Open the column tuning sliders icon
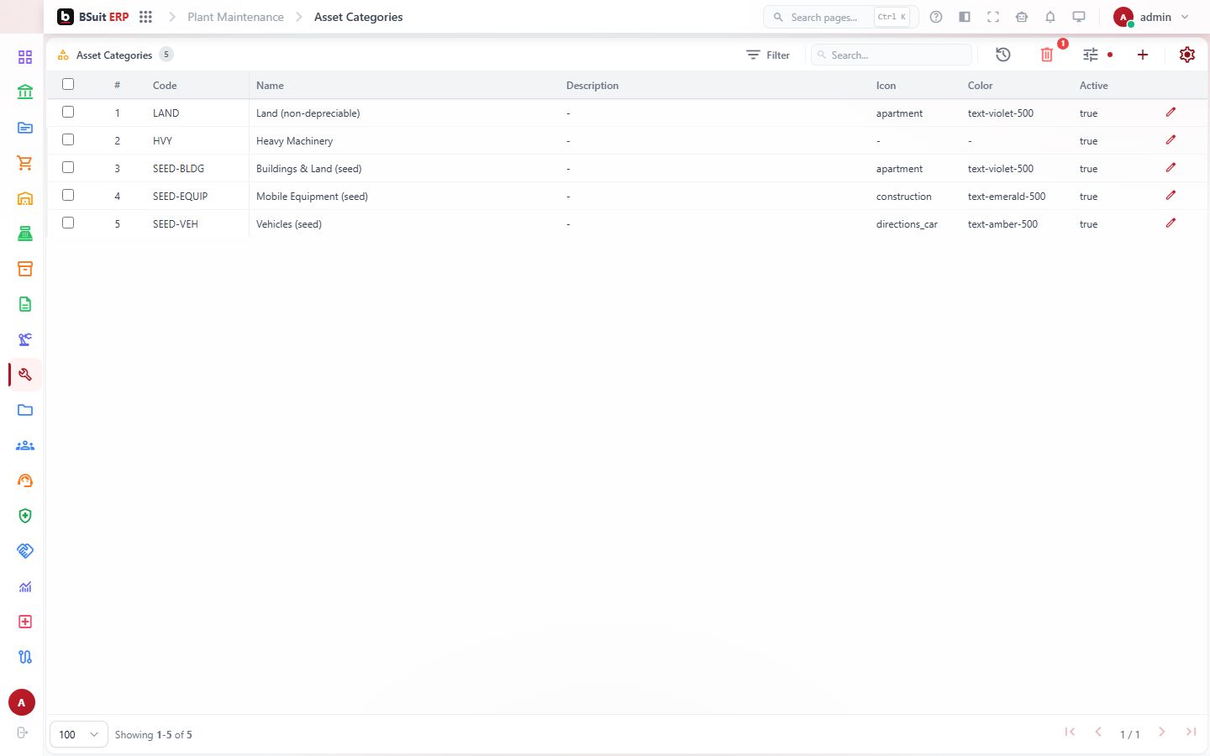 [x=1091, y=55]
